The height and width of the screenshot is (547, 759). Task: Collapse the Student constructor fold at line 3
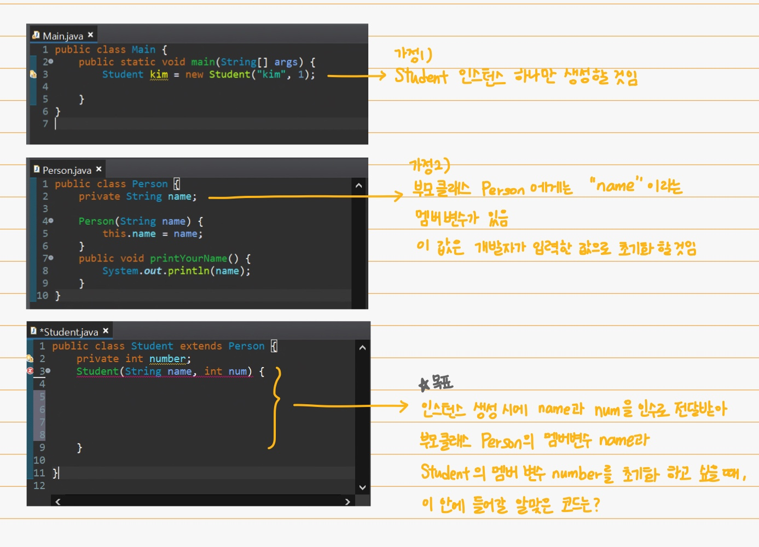(x=48, y=371)
